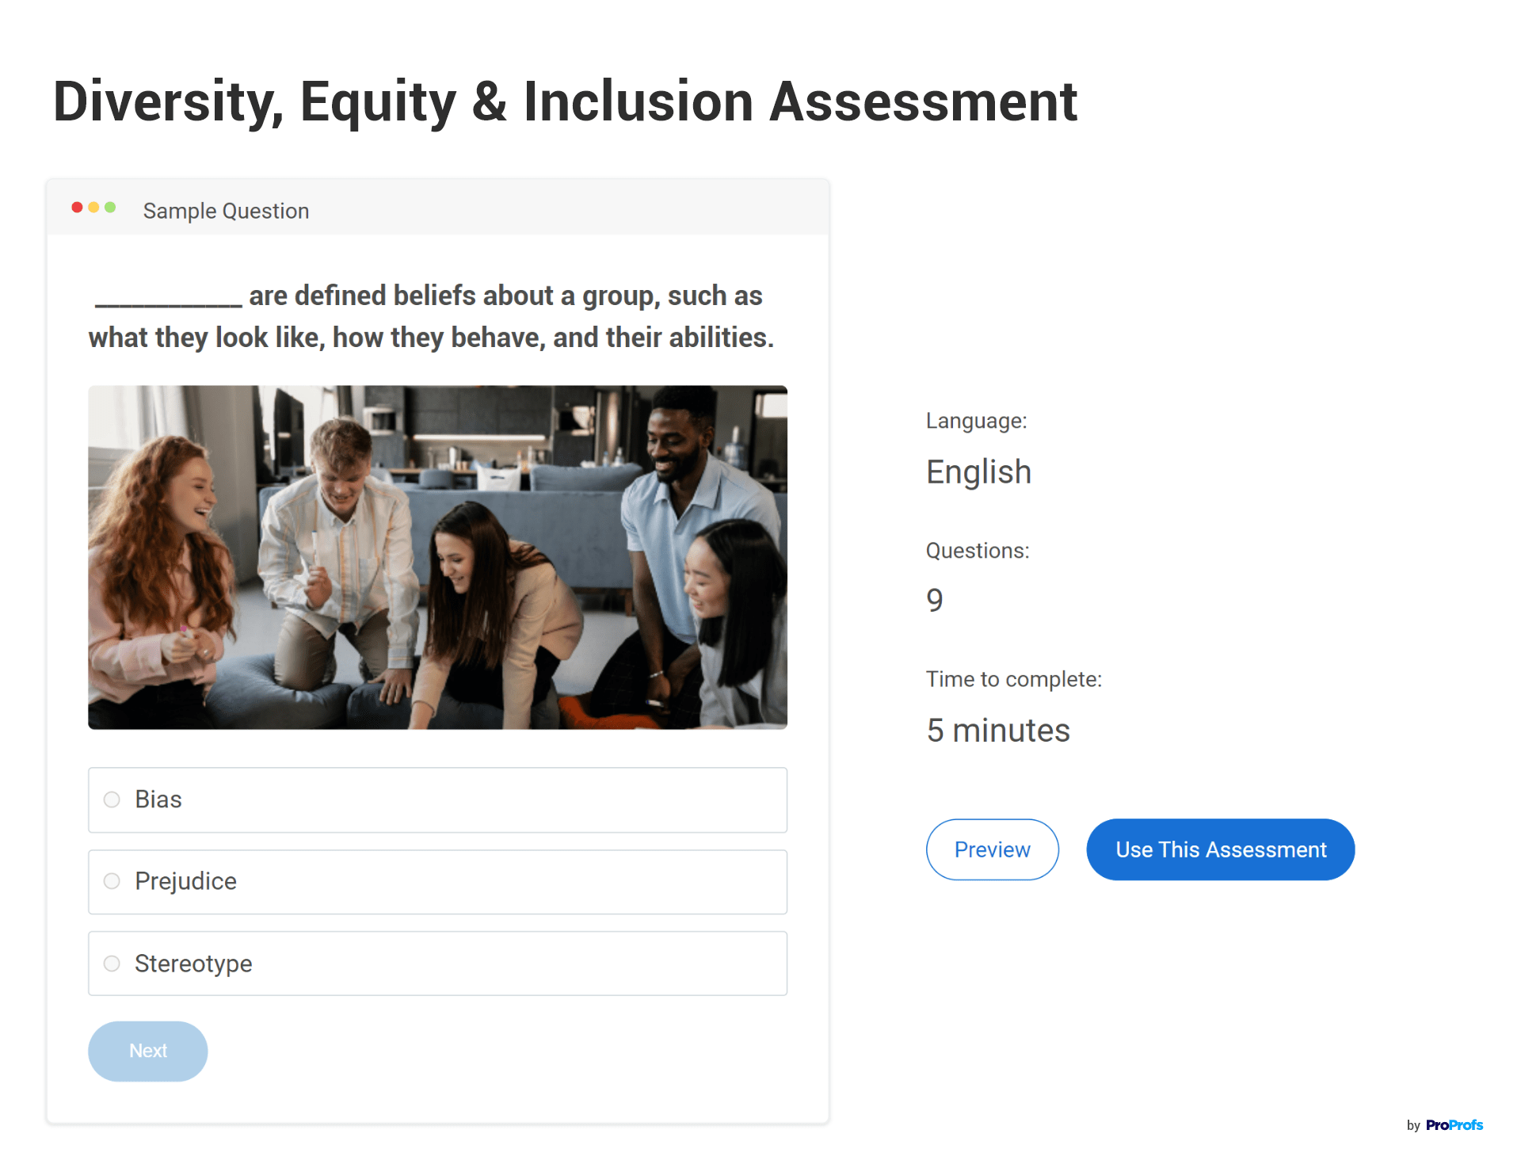Click the question text about defined beliefs
This screenshot has height=1168, width=1521.
(431, 316)
